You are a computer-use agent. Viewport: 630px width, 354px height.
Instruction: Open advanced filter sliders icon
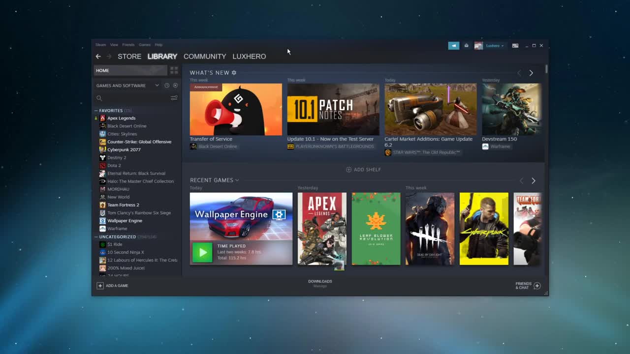tap(174, 98)
